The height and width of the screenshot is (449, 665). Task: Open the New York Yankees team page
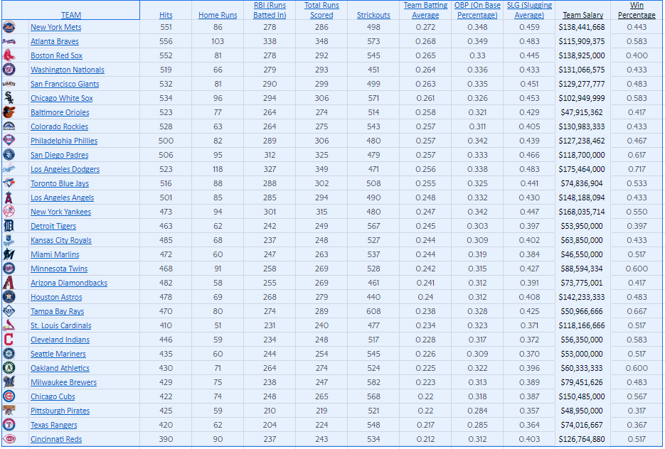click(60, 212)
